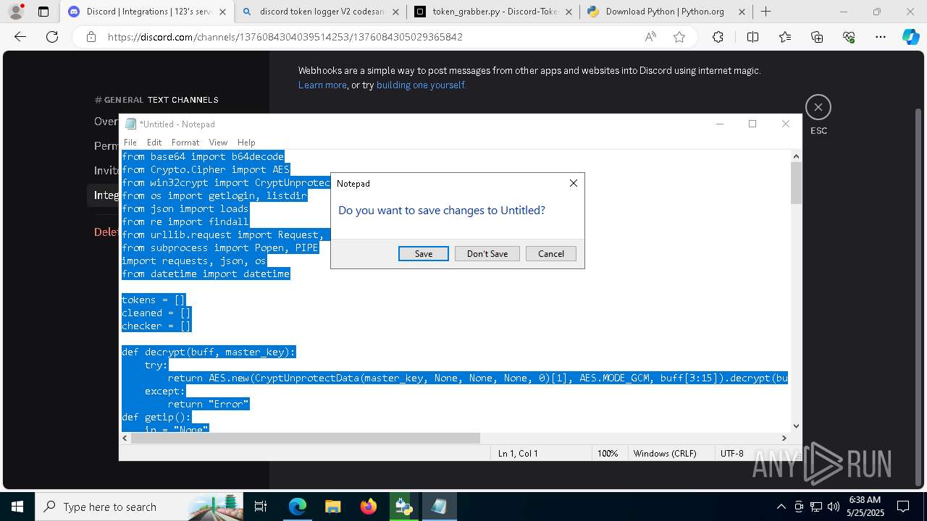Select the Notepad taskbar icon
Viewport: 927px width, 521px height.
click(x=439, y=507)
